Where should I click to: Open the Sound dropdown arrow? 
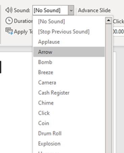(x=71, y=10)
